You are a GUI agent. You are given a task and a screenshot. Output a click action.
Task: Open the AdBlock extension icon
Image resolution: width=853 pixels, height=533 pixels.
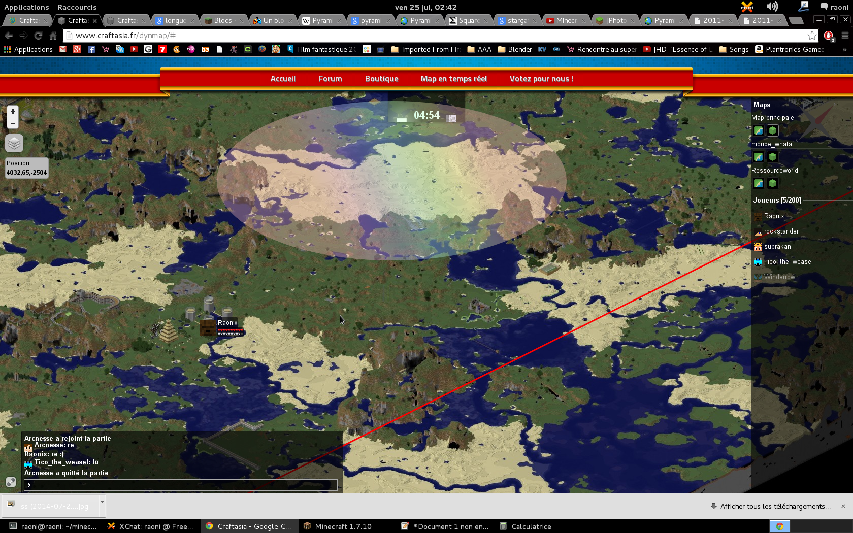(829, 36)
